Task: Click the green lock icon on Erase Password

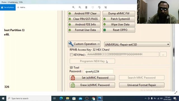Action: 73,85
